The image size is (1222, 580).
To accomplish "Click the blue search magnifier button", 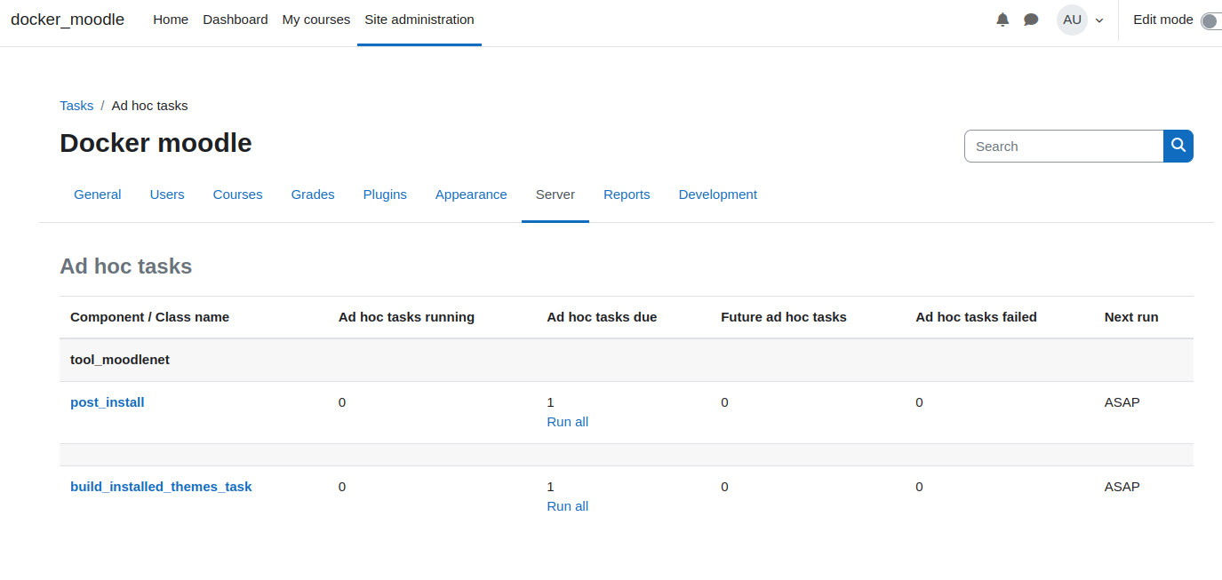I will point(1178,146).
